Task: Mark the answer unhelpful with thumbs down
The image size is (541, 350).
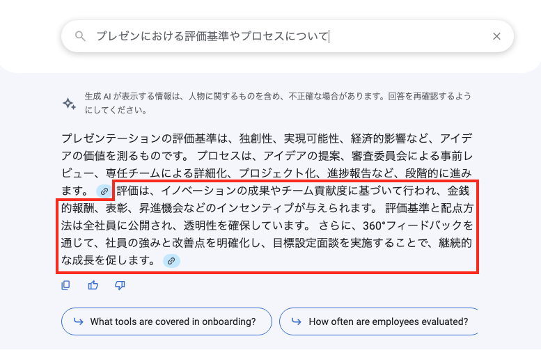Action: click(120, 285)
